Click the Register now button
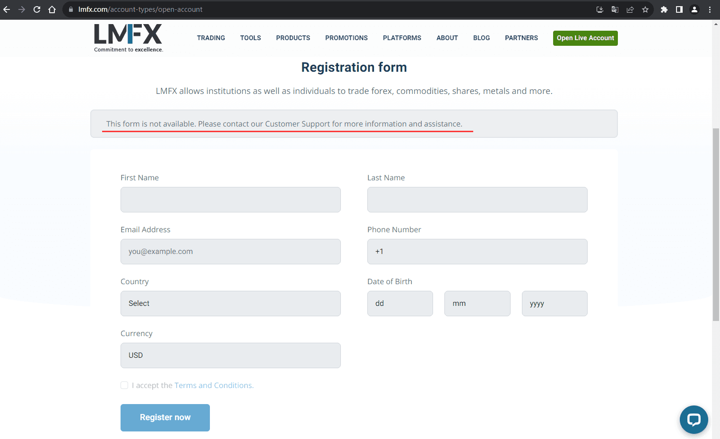 point(165,418)
